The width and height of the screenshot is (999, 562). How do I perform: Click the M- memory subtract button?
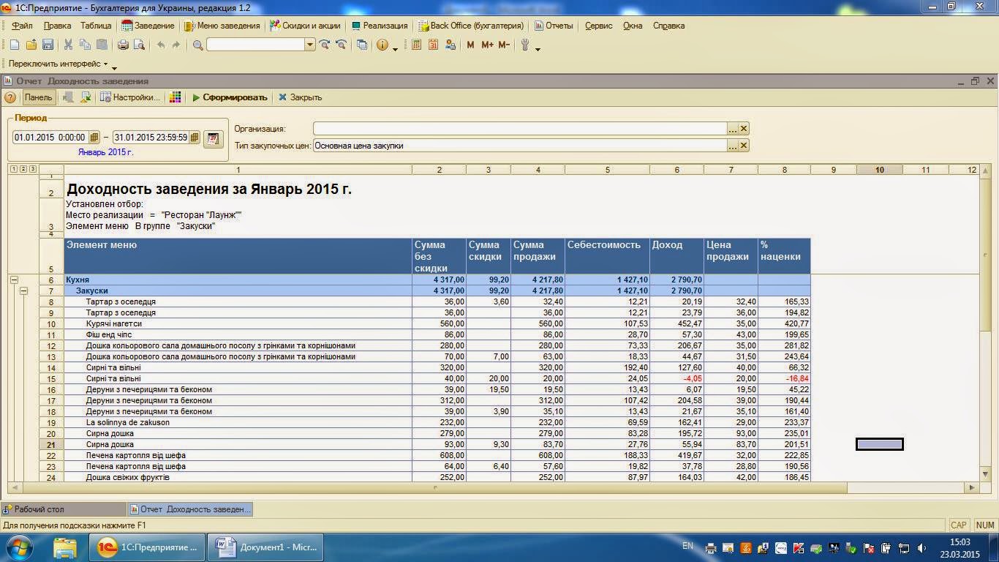coord(504,45)
